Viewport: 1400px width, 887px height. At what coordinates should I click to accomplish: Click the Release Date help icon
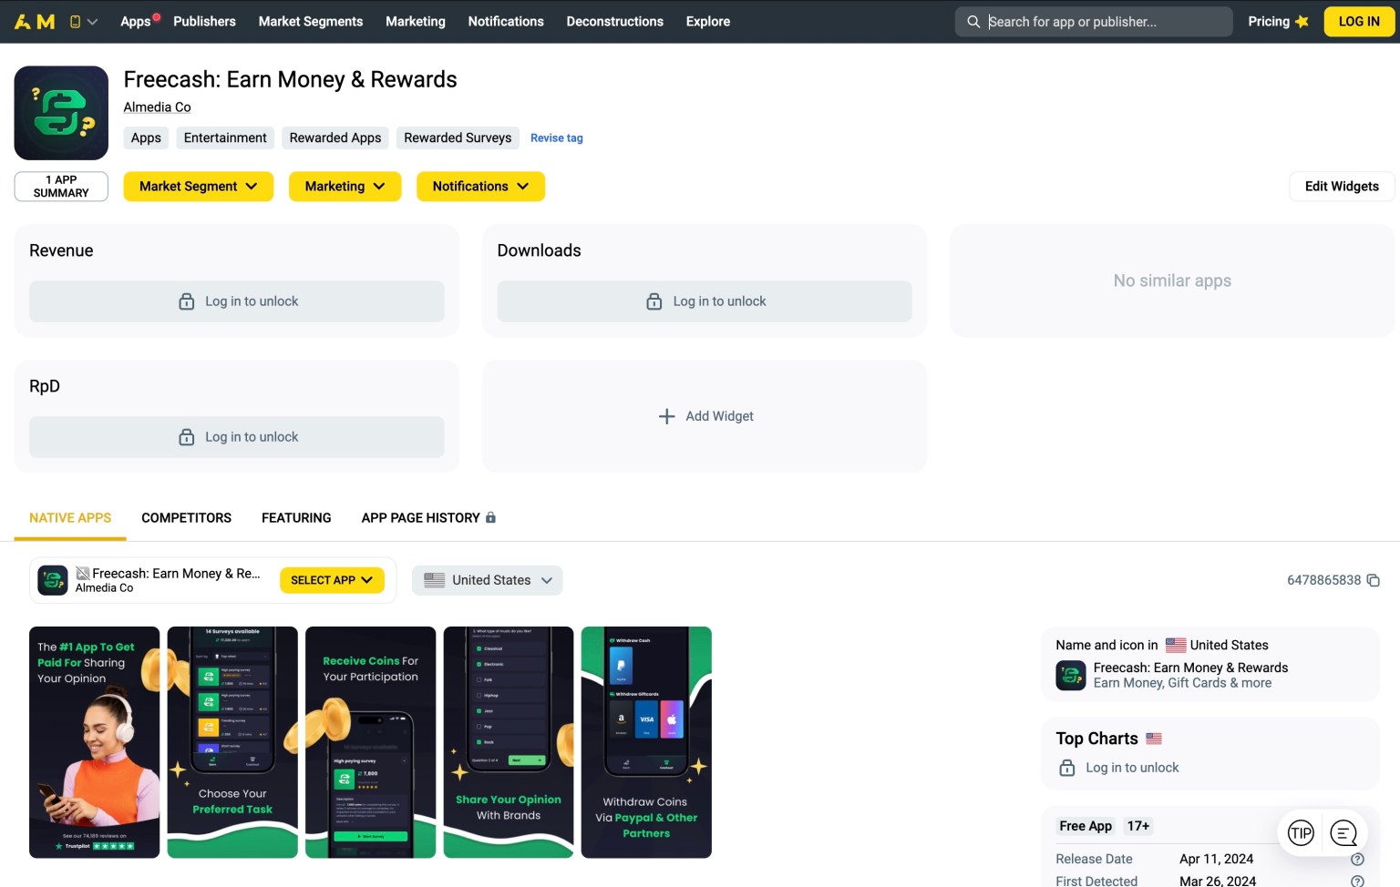(x=1357, y=859)
